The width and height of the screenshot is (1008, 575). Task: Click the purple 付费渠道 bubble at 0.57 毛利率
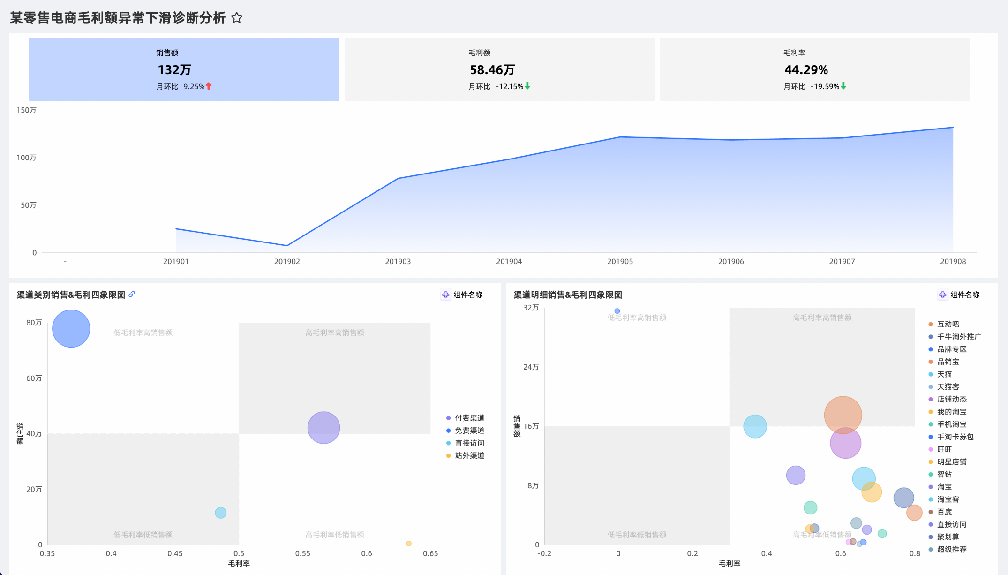tap(323, 428)
